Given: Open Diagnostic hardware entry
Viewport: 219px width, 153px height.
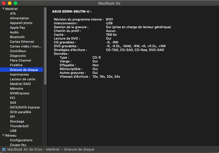Looking at the screenshot, I should pyautogui.click(x=18, y=56).
